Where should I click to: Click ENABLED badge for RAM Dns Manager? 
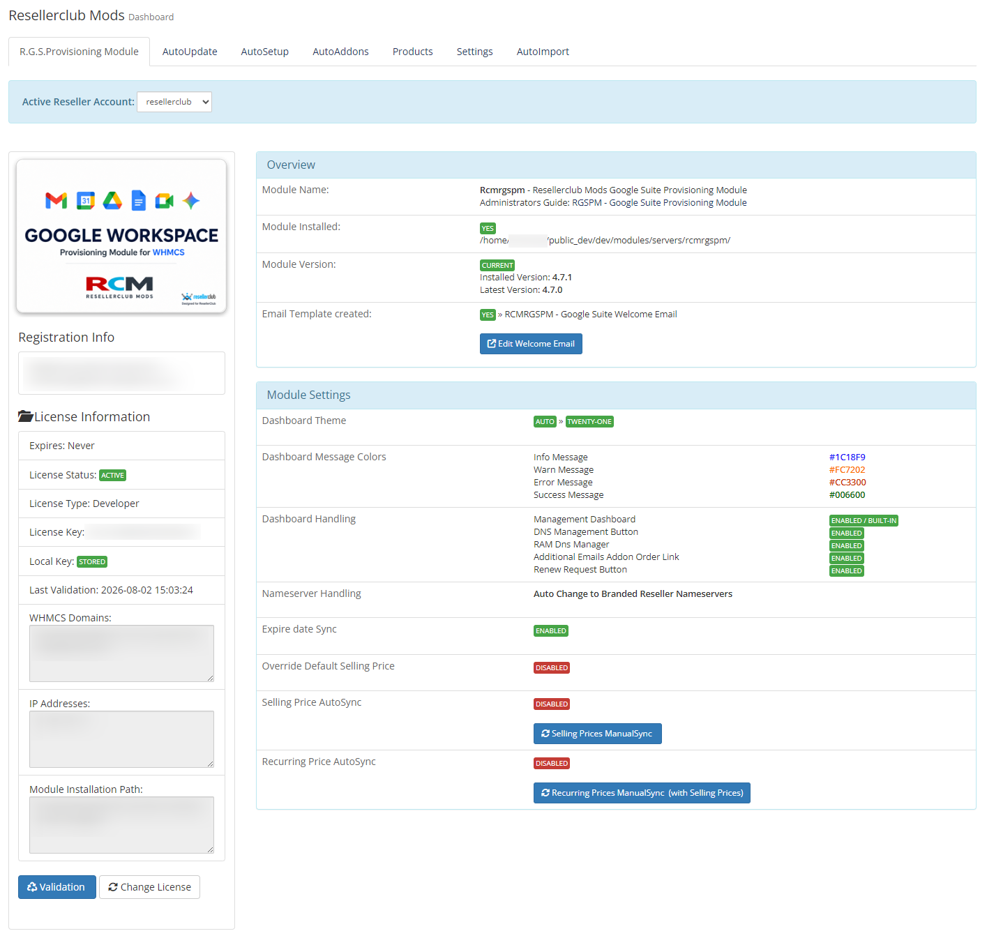[847, 546]
